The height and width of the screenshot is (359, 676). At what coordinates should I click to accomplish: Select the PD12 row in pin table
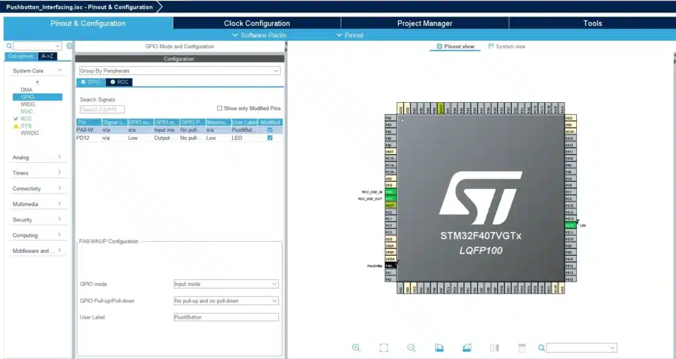pos(180,138)
